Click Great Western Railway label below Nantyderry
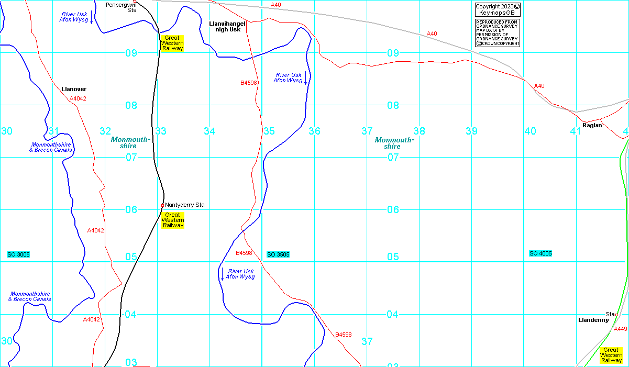The height and width of the screenshot is (367, 629). [x=172, y=220]
